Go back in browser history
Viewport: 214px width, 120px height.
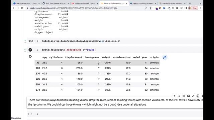coord(14,8)
